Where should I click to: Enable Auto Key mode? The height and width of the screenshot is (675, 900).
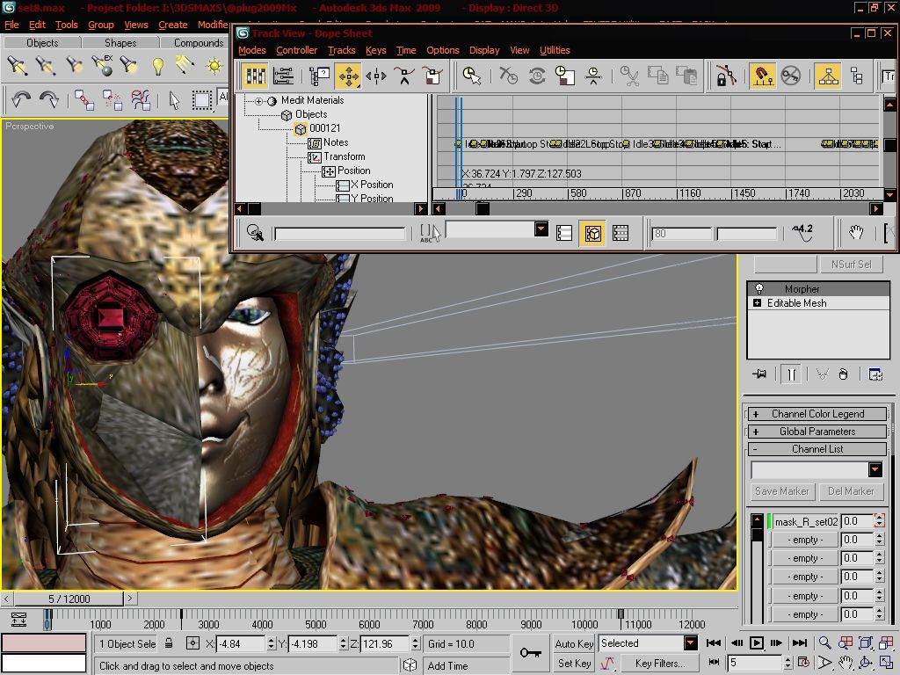pos(573,643)
